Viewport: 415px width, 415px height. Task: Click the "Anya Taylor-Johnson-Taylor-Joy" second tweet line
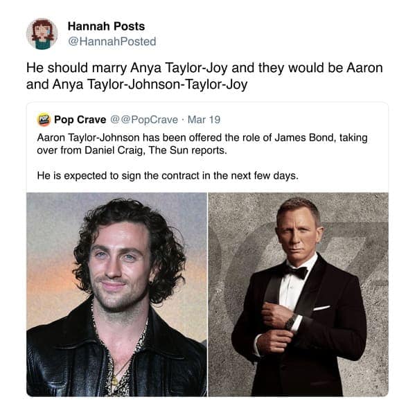point(137,85)
